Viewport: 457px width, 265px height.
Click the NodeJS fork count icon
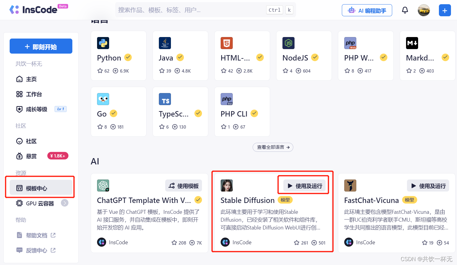pyautogui.click(x=298, y=71)
